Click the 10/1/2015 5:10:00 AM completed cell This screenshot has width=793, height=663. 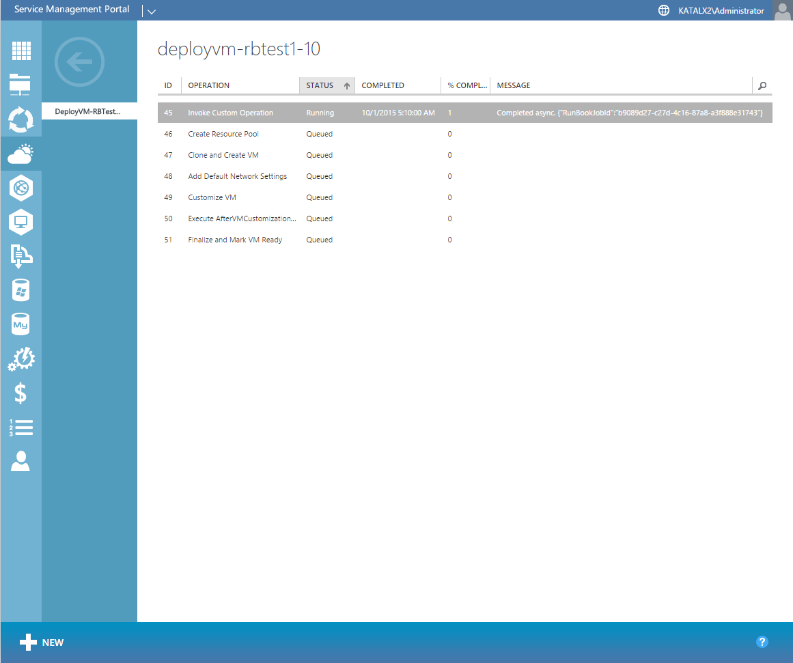tap(398, 113)
